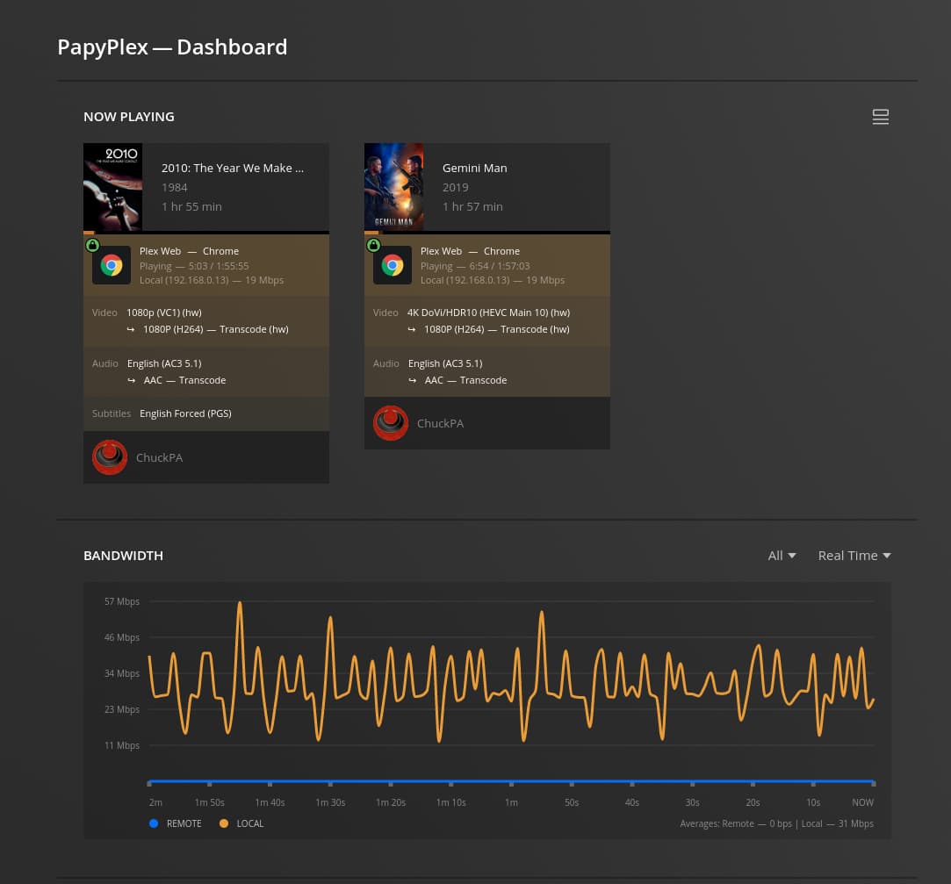Image resolution: width=951 pixels, height=884 pixels.
Task: Click ChuckPA username under Gemini Man card
Action: (x=440, y=424)
